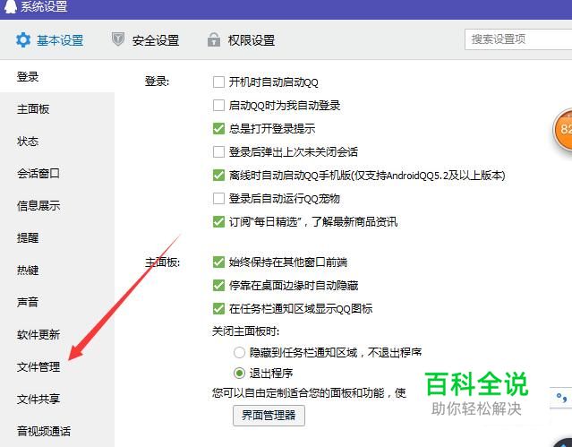Screen dimensions: 572x447
Task: Click the shield icon for 安全设置
Action: tap(118, 39)
